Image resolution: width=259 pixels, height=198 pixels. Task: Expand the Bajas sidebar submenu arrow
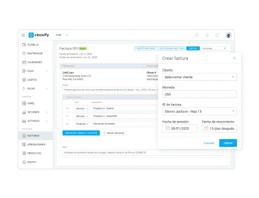click(x=47, y=89)
